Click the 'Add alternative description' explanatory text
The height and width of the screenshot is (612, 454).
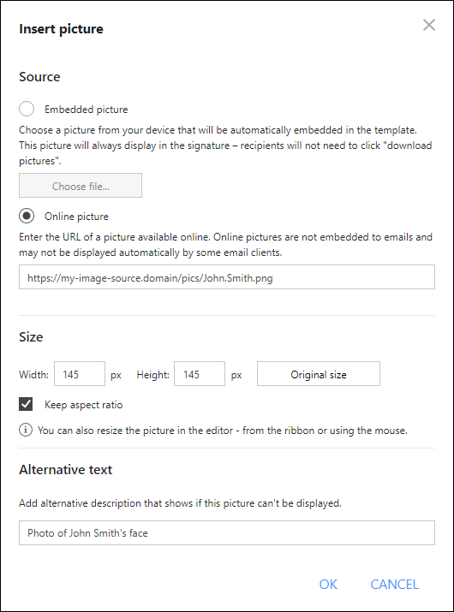point(180,502)
